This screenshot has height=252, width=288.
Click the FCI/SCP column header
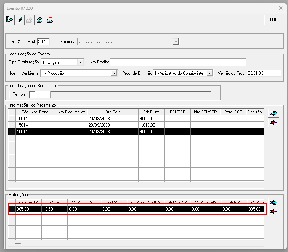pyautogui.click(x=178, y=112)
